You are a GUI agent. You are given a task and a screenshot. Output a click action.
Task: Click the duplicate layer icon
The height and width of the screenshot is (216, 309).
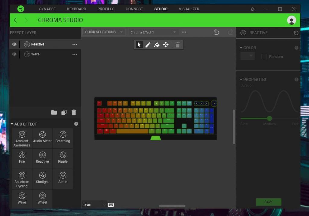pos(64,112)
